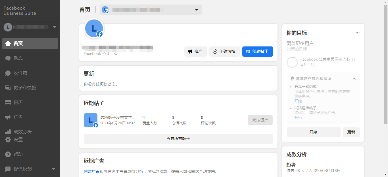
Task: Click the 创建快拍 button
Action: [x=224, y=52]
